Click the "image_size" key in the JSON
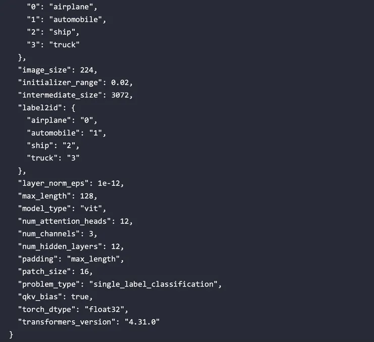 coord(43,70)
